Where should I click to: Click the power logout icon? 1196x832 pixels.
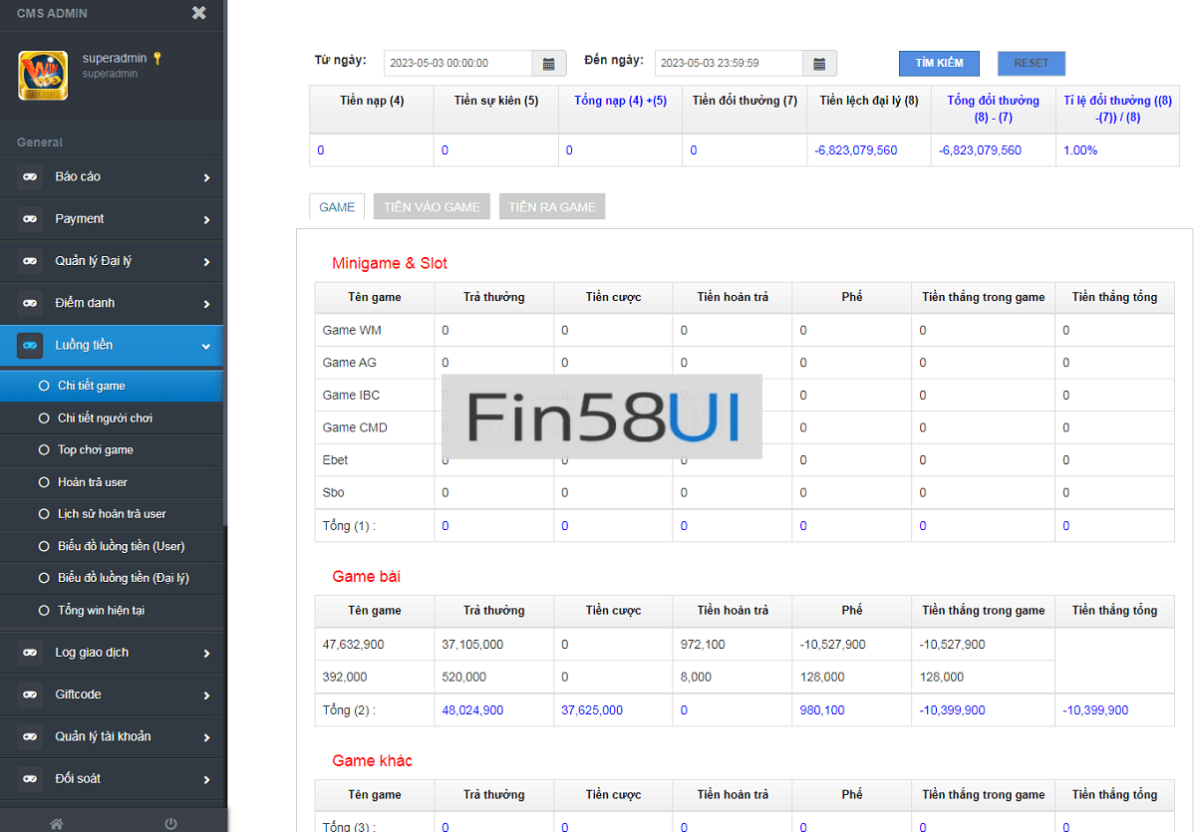[170, 823]
